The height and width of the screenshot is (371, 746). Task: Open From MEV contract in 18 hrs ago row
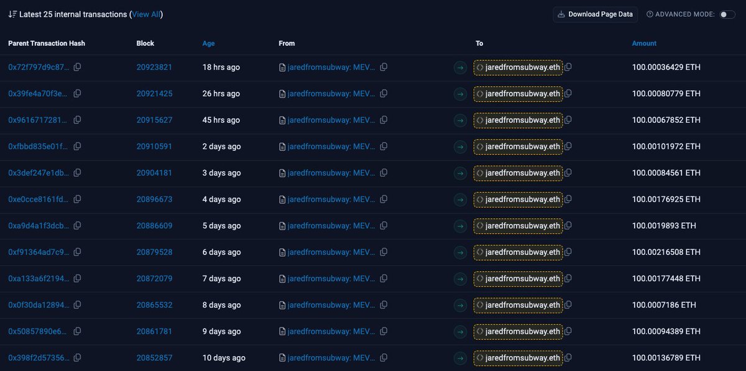click(x=331, y=67)
